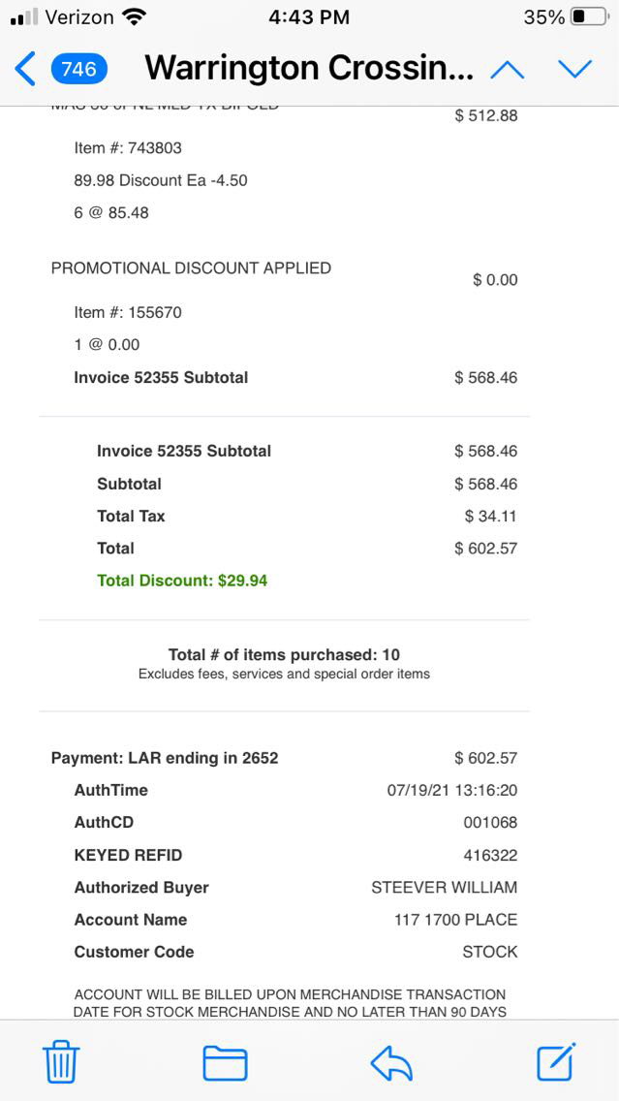
Task: Open the 746 unread messages badge
Action: (79, 69)
